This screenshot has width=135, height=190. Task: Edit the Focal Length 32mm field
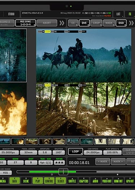point(28,153)
